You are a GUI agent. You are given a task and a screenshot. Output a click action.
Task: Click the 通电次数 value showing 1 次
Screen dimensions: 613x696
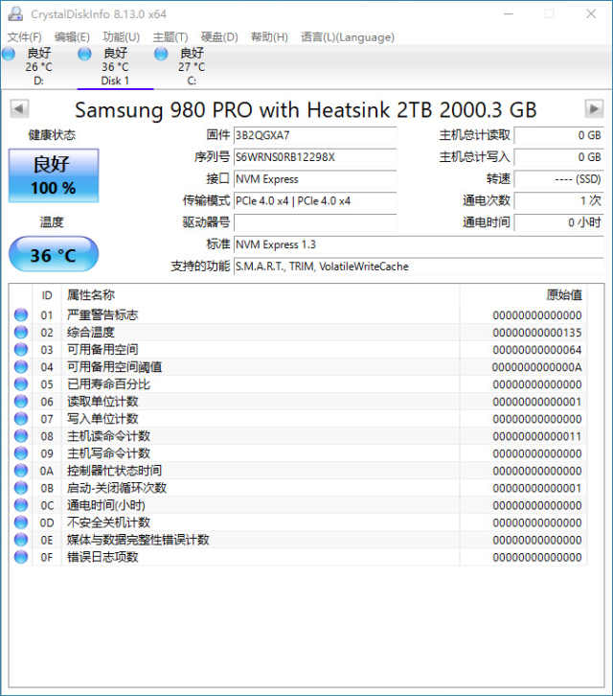pos(559,200)
